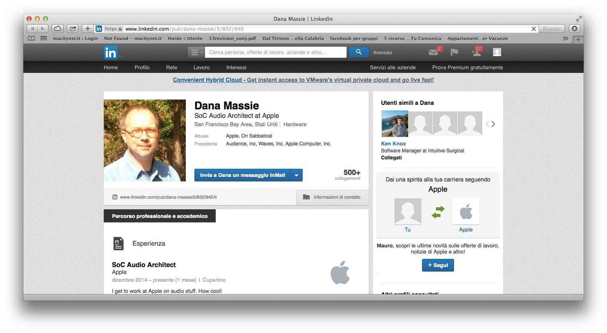The width and height of the screenshot is (607, 333).
Task: Click Ken Knox's profile thumbnail
Action: pos(395,124)
